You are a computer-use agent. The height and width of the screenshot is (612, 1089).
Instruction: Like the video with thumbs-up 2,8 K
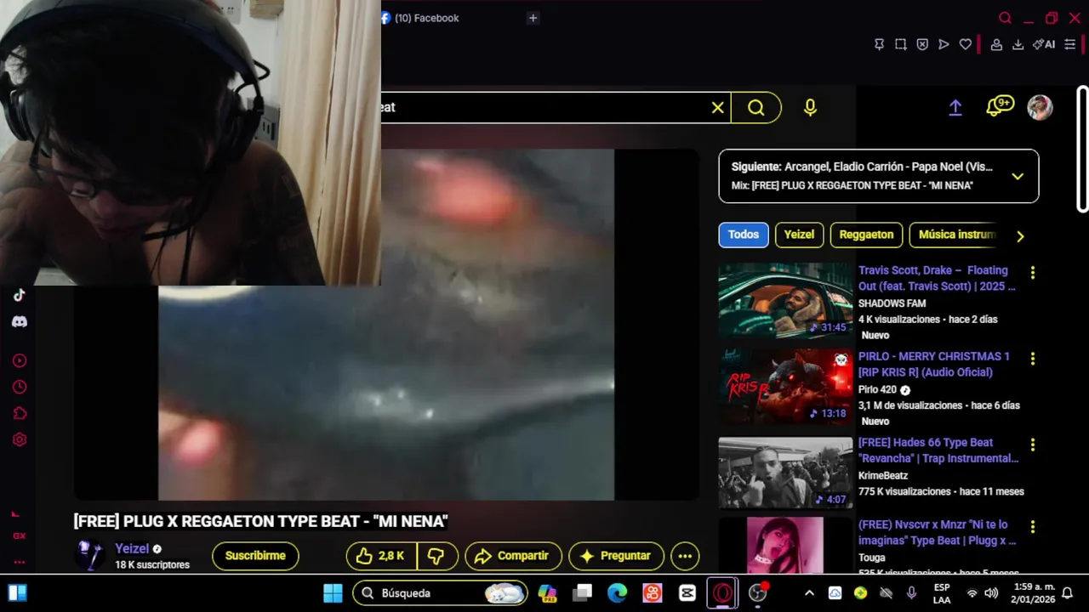(x=381, y=556)
